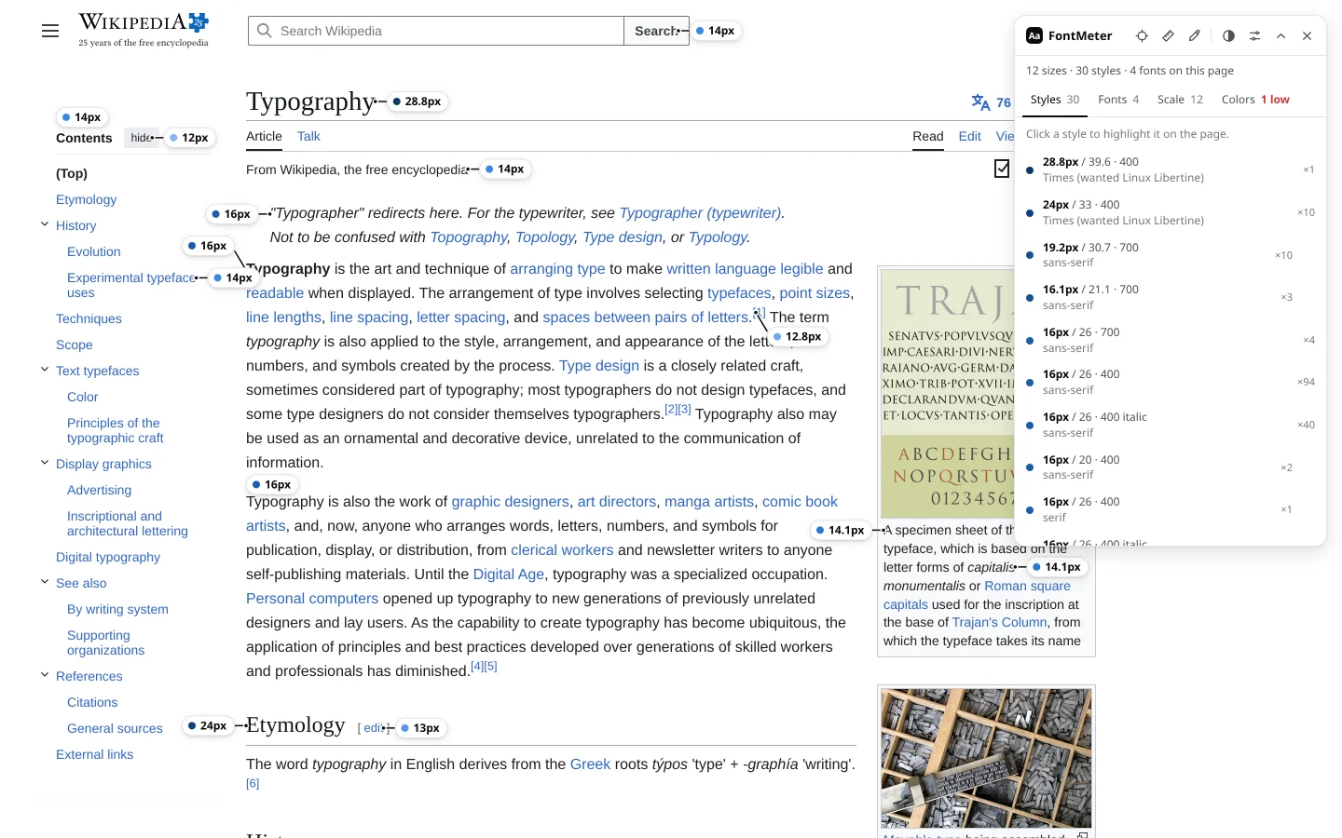Collapse the Display graphics contents section
Screen dimensions: 1342x838
point(45,463)
